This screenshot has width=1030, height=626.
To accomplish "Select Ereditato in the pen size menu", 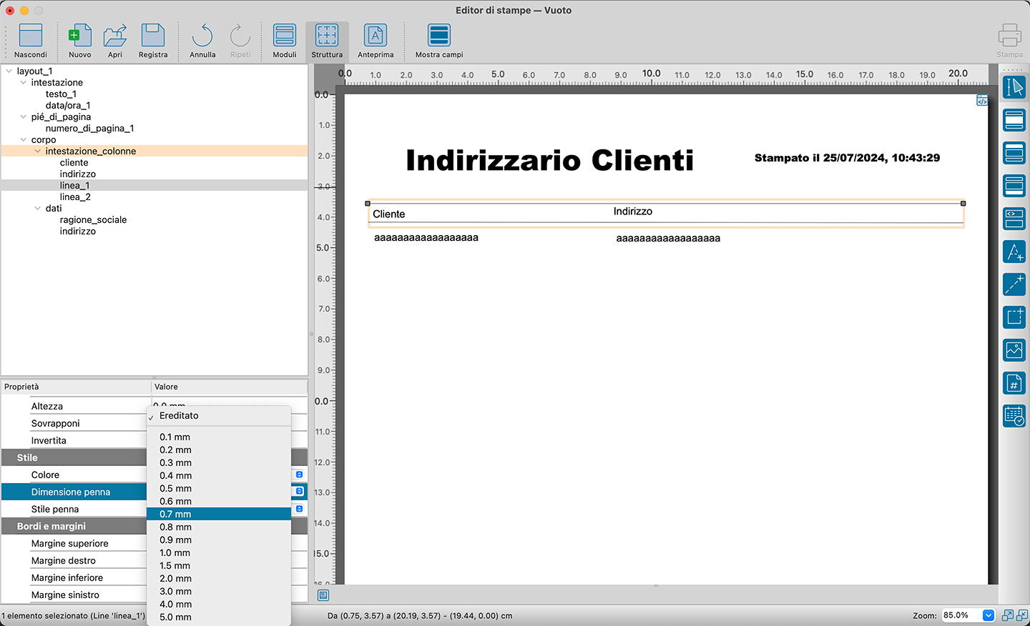I will (x=179, y=416).
